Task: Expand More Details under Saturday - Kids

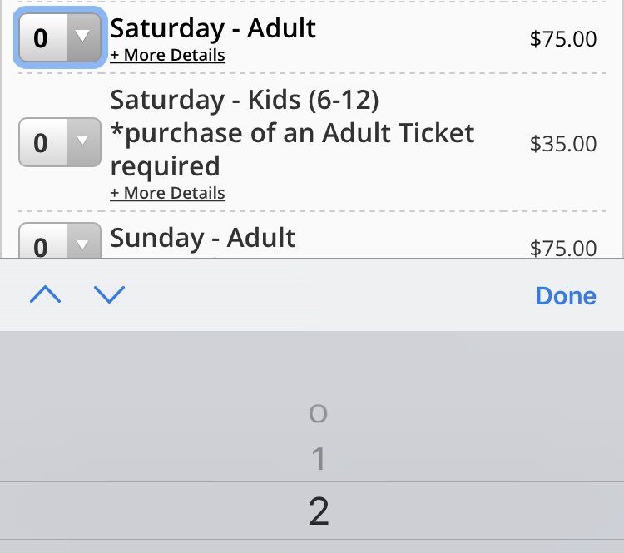Action: point(167,193)
